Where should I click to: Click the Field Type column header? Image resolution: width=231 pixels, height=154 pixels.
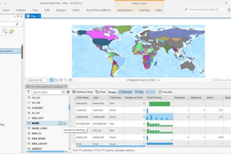tap(116, 98)
